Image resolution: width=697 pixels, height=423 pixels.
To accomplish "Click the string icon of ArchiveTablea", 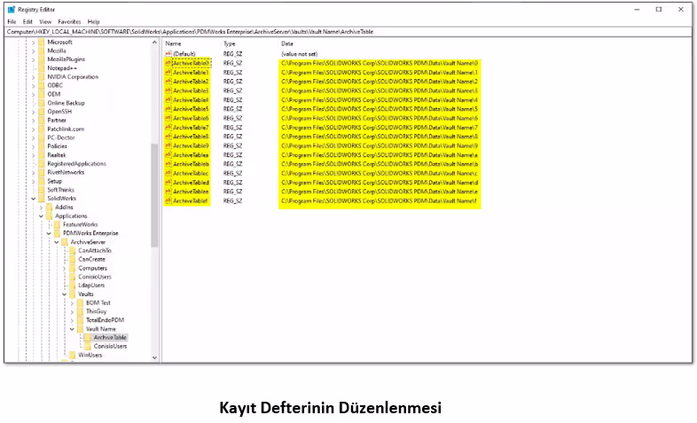I will tap(168, 155).
